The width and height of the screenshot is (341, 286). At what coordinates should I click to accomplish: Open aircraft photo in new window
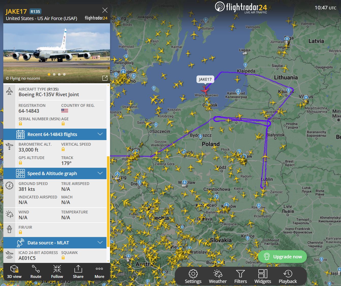pos(105,78)
